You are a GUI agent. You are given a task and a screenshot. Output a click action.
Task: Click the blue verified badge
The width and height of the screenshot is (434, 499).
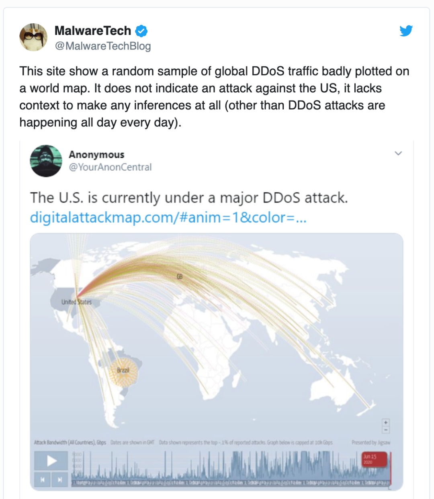pyautogui.click(x=141, y=31)
